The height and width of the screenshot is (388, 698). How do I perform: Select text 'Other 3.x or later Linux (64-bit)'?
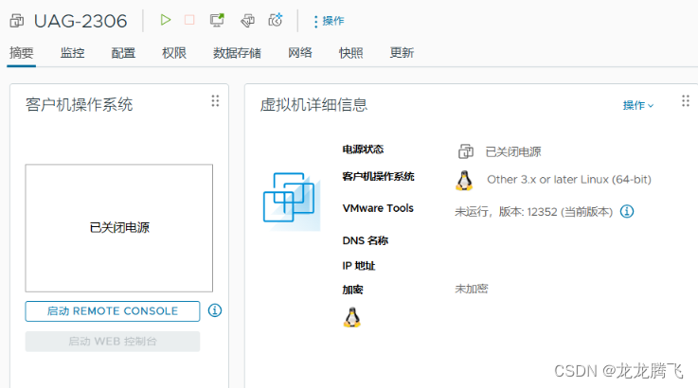[569, 179]
